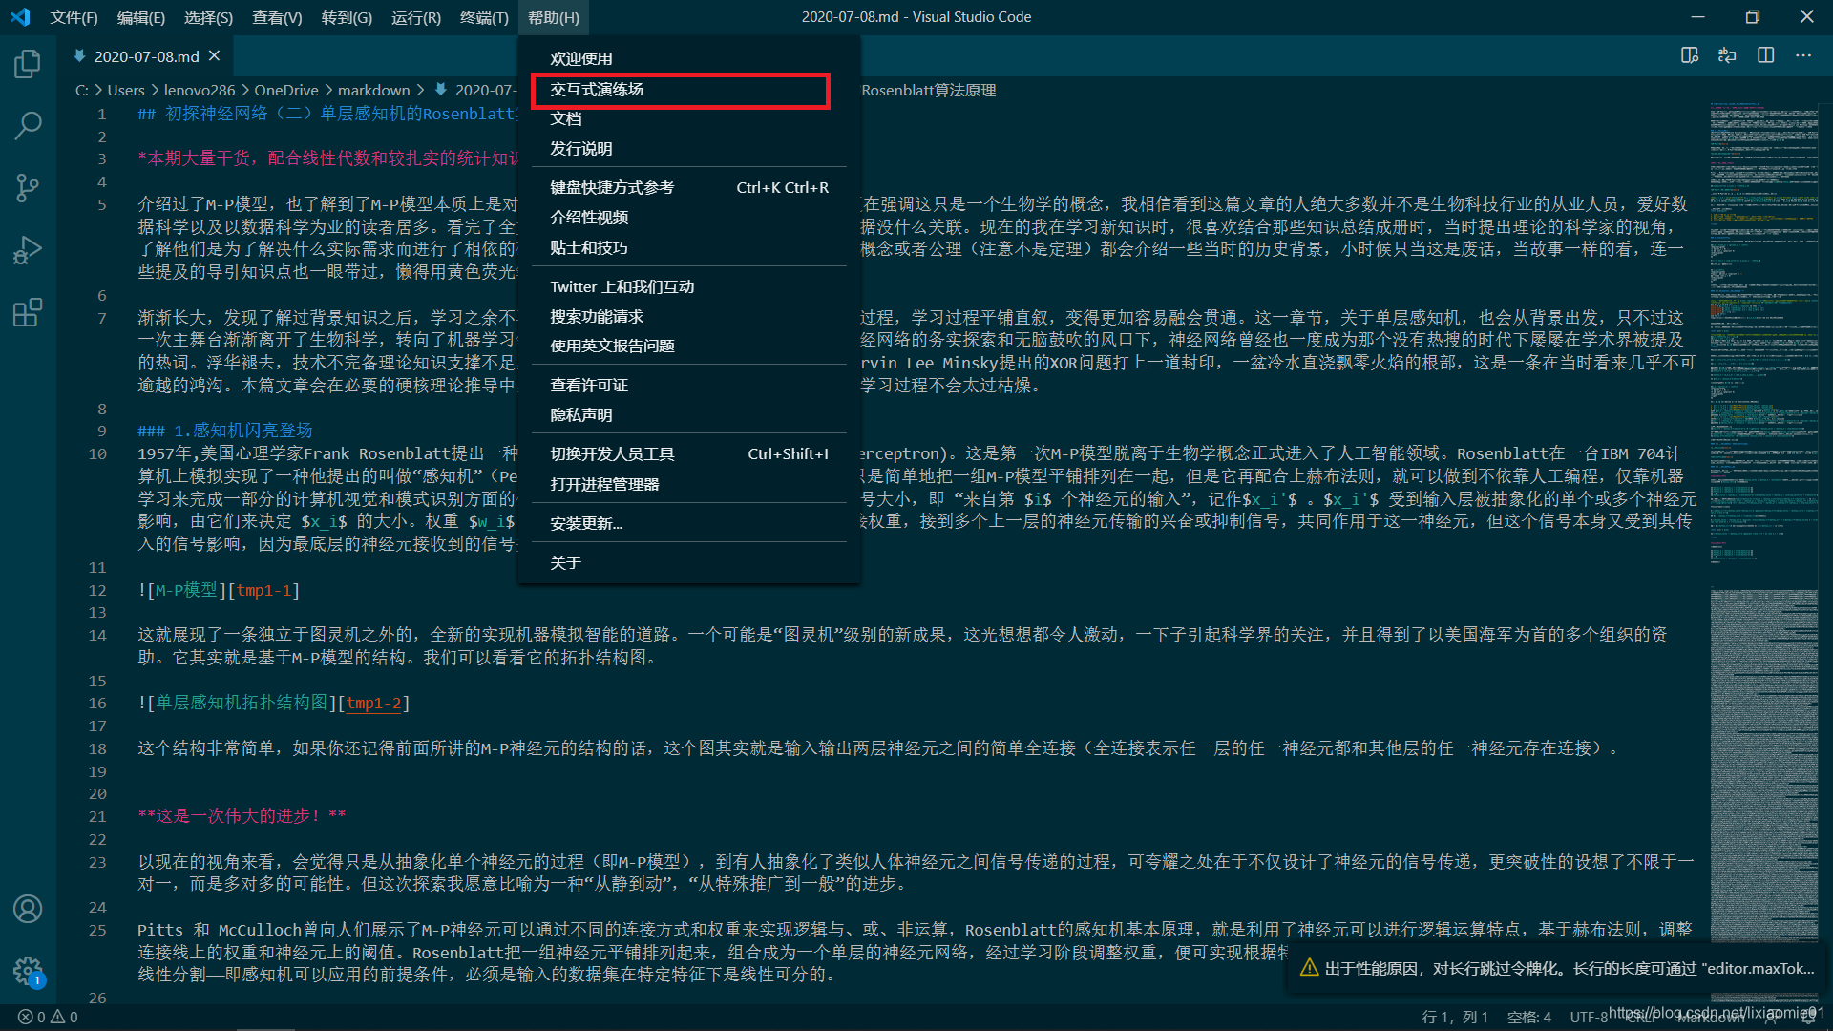The image size is (1833, 1031).
Task: Open the Extensions view
Action: (x=28, y=312)
